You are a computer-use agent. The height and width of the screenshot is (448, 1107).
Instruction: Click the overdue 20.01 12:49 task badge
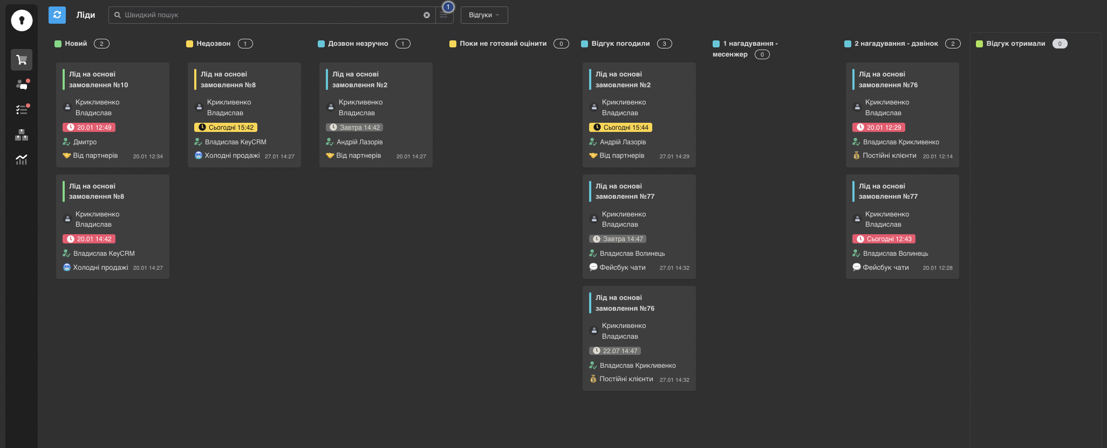click(89, 128)
